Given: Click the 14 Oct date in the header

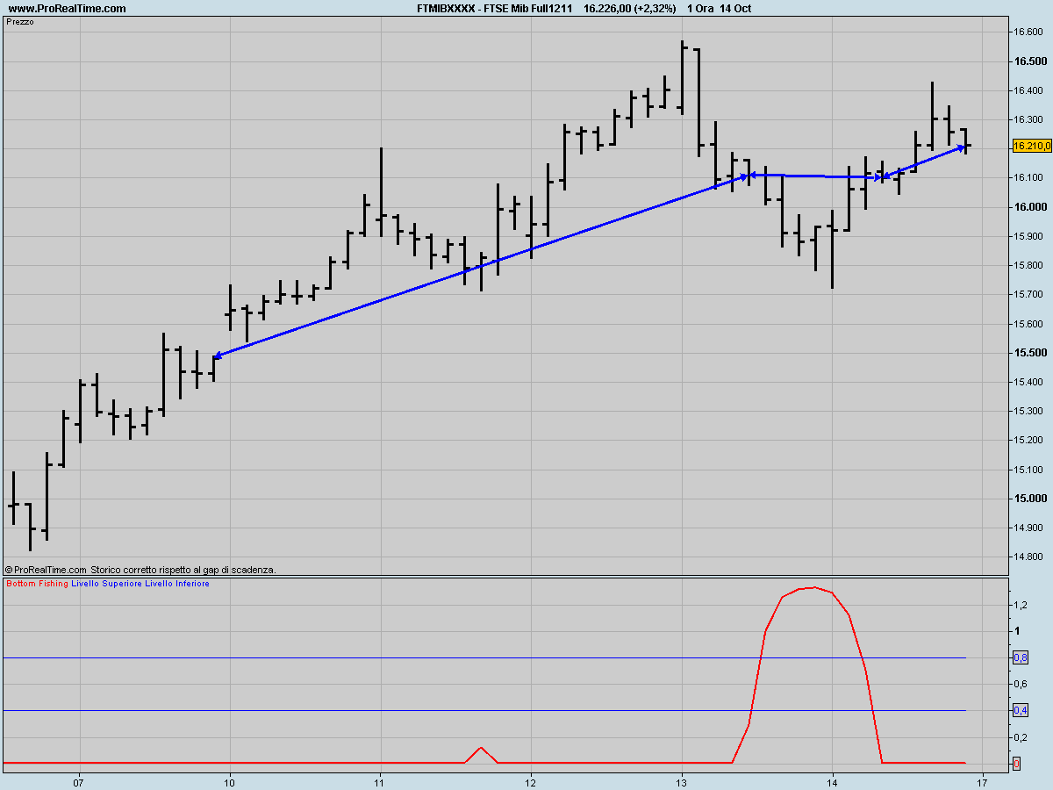Looking at the screenshot, I should 735,9.
